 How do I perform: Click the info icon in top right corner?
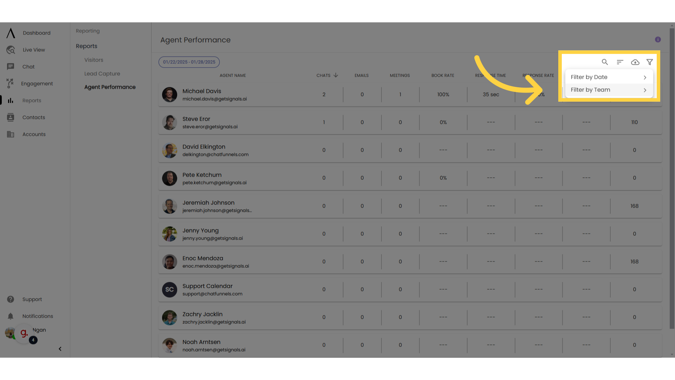click(x=658, y=39)
